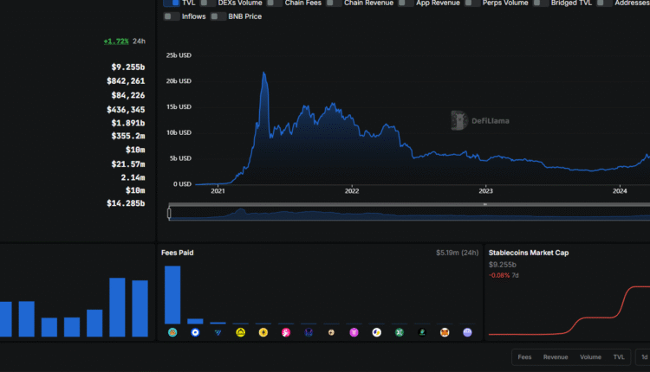The width and height of the screenshot is (650, 372).
Task: Turn on the Chain Fees toggle
Action: click(x=275, y=3)
